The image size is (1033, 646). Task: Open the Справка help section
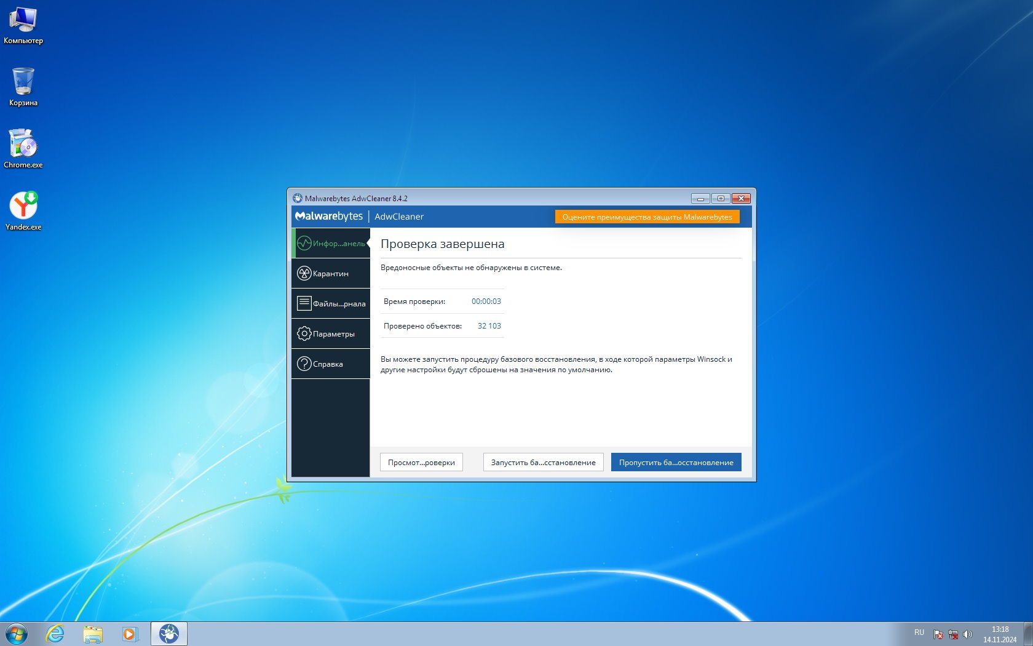click(x=330, y=364)
